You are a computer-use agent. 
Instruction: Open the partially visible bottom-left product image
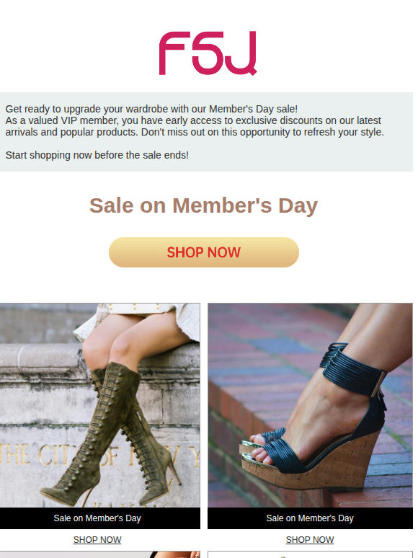pyautogui.click(x=100, y=555)
